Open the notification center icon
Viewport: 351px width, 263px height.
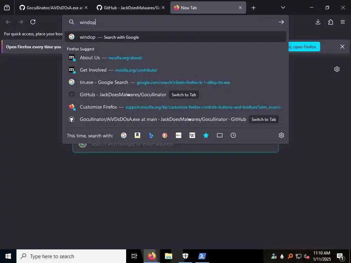coord(340,256)
